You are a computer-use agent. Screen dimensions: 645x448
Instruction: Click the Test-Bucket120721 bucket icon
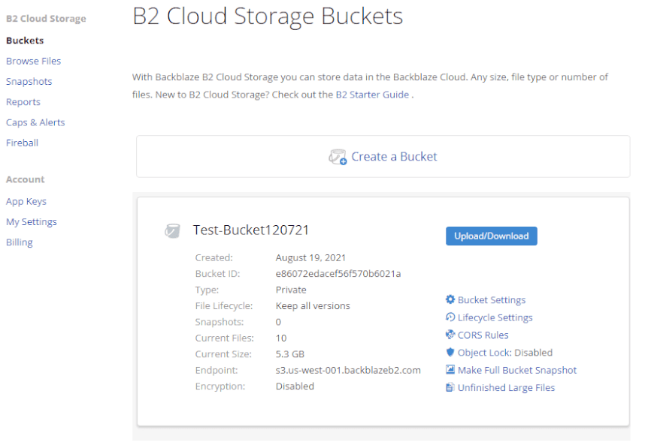(172, 231)
